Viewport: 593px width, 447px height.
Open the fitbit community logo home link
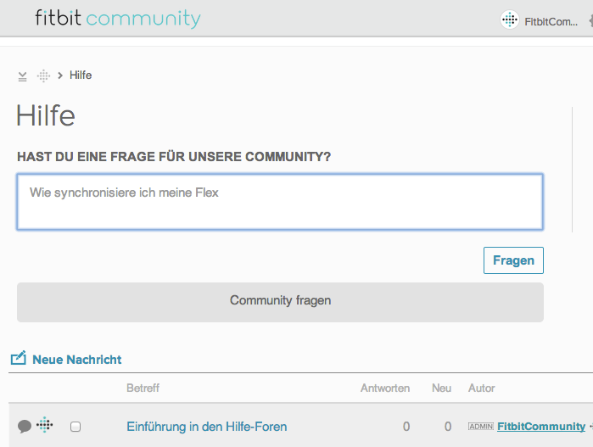tap(118, 19)
